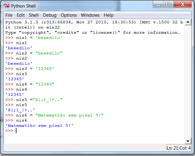Open the Shell menu

[34, 15]
